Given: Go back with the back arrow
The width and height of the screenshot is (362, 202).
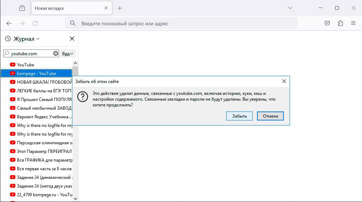Looking at the screenshot, I should coord(9,23).
